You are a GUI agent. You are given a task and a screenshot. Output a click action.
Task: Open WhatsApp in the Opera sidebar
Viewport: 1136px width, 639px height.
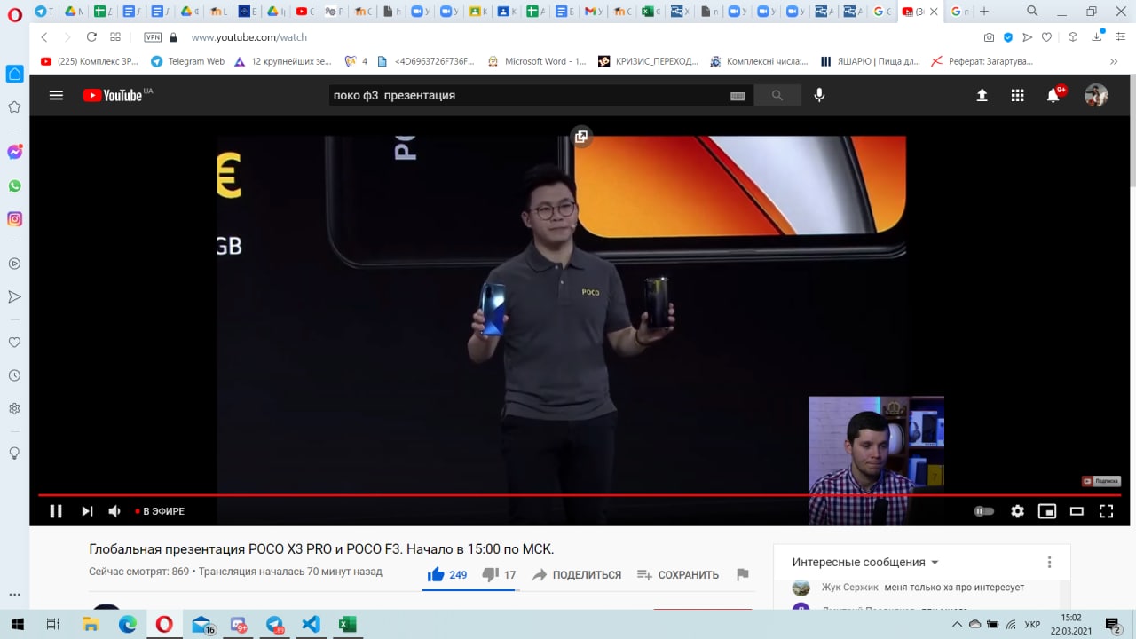pyautogui.click(x=14, y=186)
